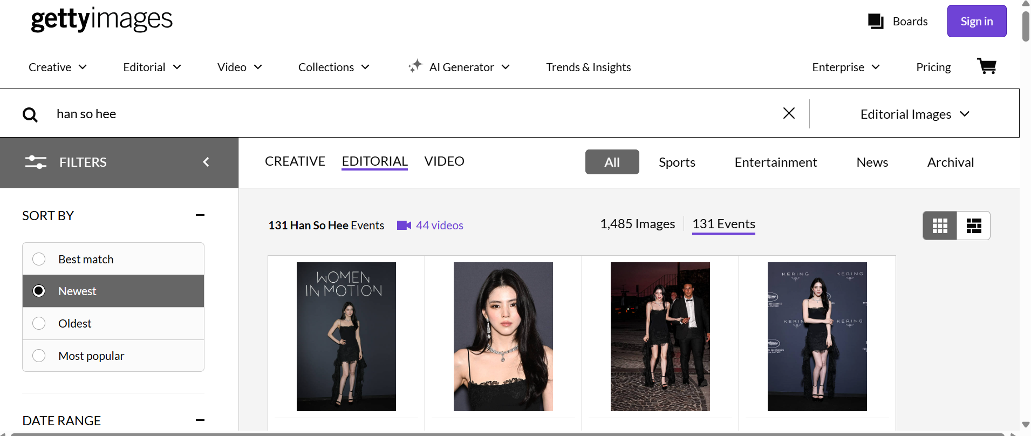Expand the Creative navigation menu
Screen dimensions: 1031x436
[x=57, y=67]
